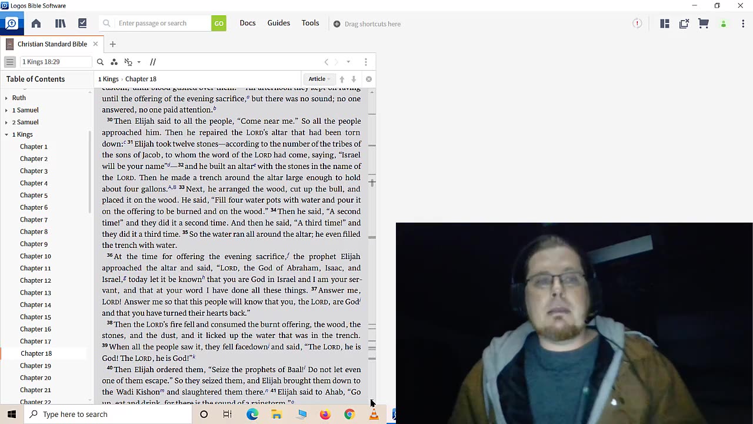This screenshot has height=424, width=753.
Task: Search inside this resource with magnifier
Action: click(100, 62)
